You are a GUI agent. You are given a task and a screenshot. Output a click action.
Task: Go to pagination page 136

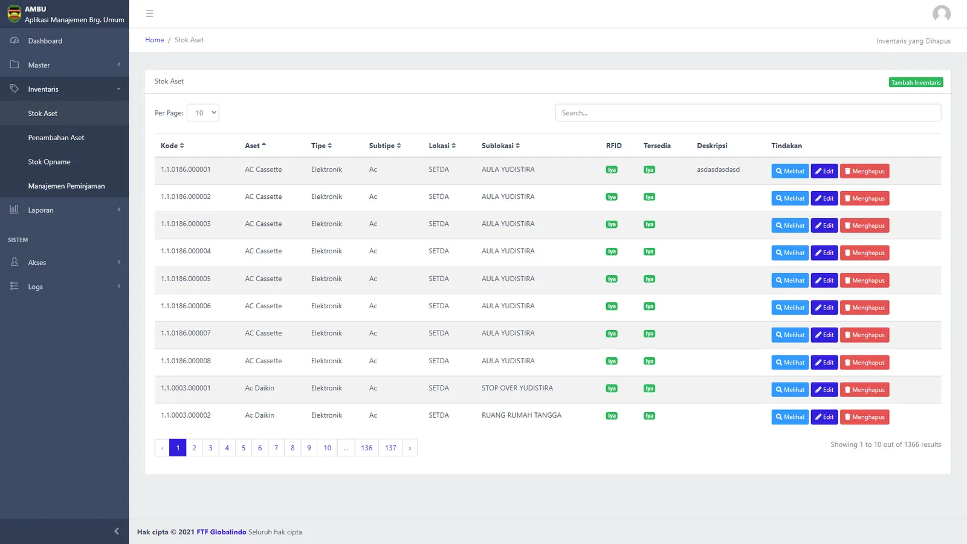point(367,448)
